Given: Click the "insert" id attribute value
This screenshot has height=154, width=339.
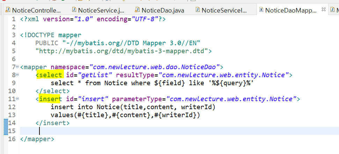Looking at the screenshot, I should 93,99.
